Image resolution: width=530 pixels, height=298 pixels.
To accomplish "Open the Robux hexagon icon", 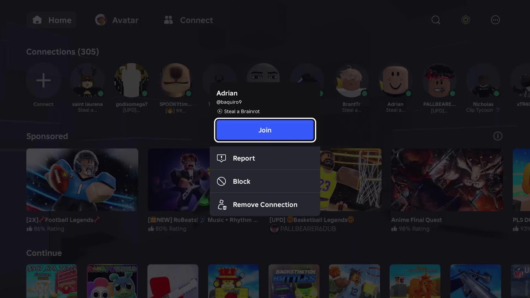I will pos(466,20).
